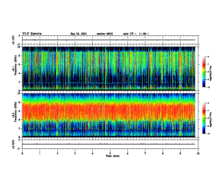Click time axis tick label "10"
The height and width of the screenshot is (172, 223).
(198, 153)
